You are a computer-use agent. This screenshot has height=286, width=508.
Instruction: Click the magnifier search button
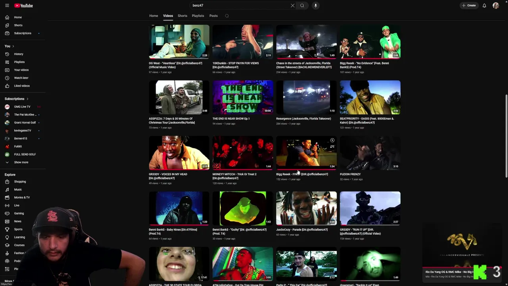[302, 6]
